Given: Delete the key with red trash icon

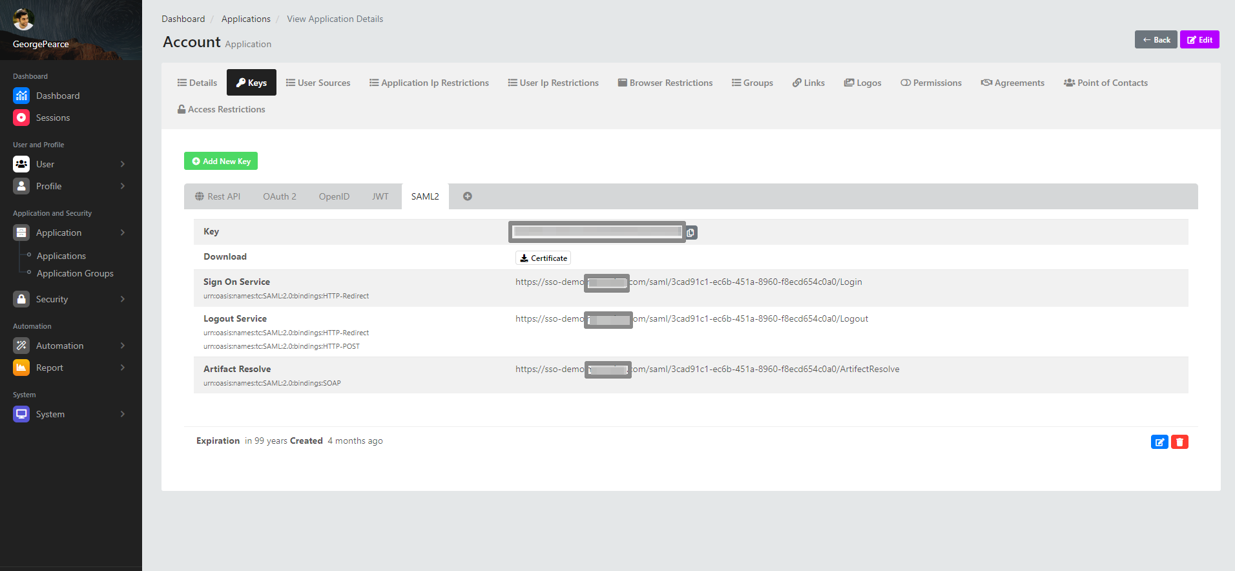Looking at the screenshot, I should (1179, 442).
